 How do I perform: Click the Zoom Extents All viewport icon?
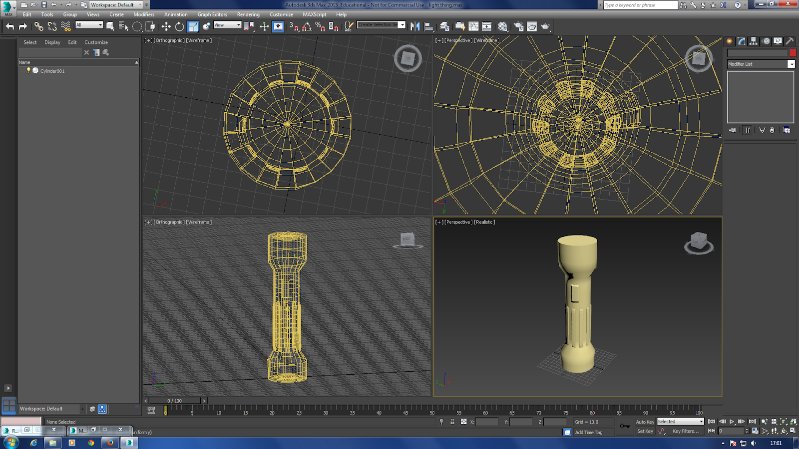click(x=794, y=422)
